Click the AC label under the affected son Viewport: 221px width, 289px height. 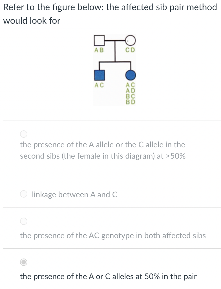click(99, 85)
